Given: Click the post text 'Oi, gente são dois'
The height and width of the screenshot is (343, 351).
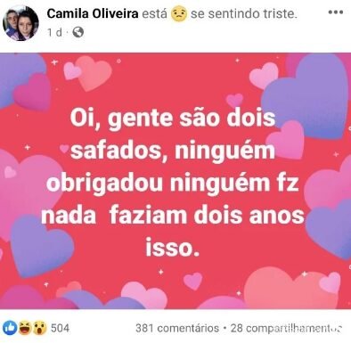Looking at the screenshot, I should coord(173,118).
